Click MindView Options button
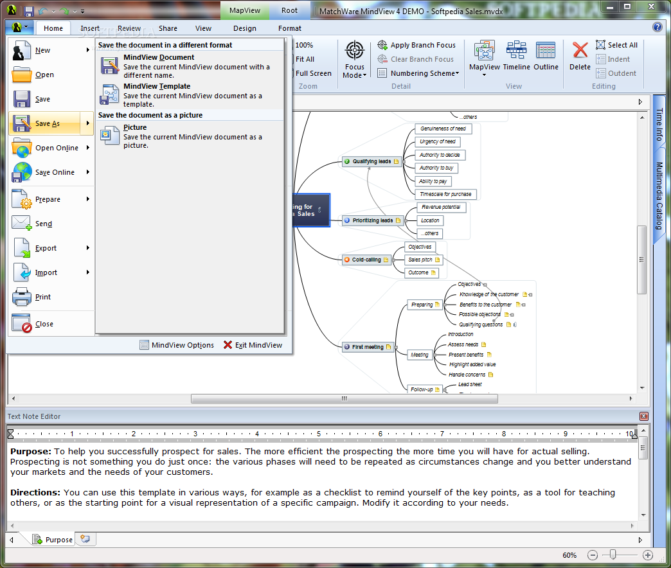Image resolution: width=671 pixels, height=568 pixels. coord(177,345)
